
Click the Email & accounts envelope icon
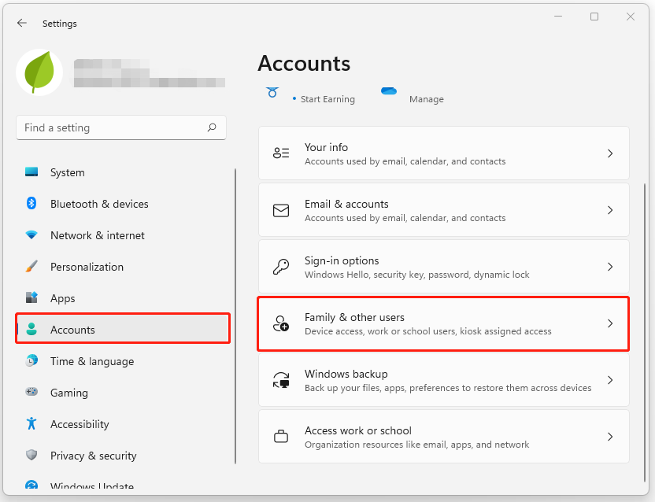coord(281,210)
